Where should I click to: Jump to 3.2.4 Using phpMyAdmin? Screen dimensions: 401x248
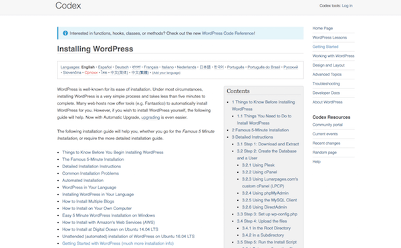tap(265, 193)
